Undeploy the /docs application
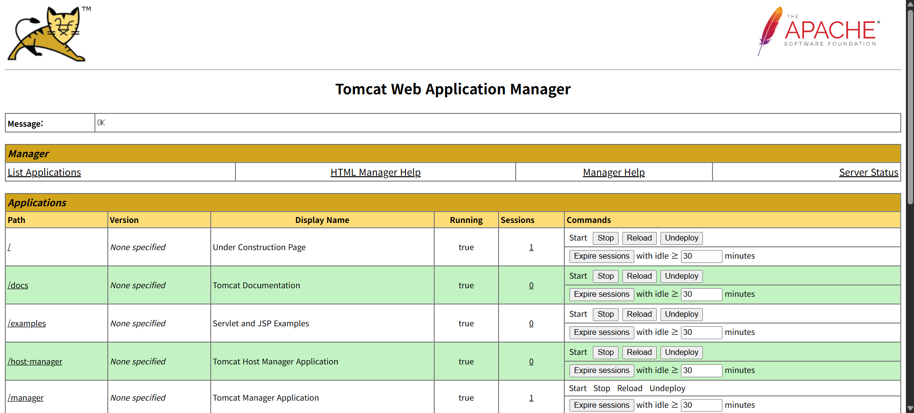Image resolution: width=914 pixels, height=413 pixels. pyautogui.click(x=681, y=276)
